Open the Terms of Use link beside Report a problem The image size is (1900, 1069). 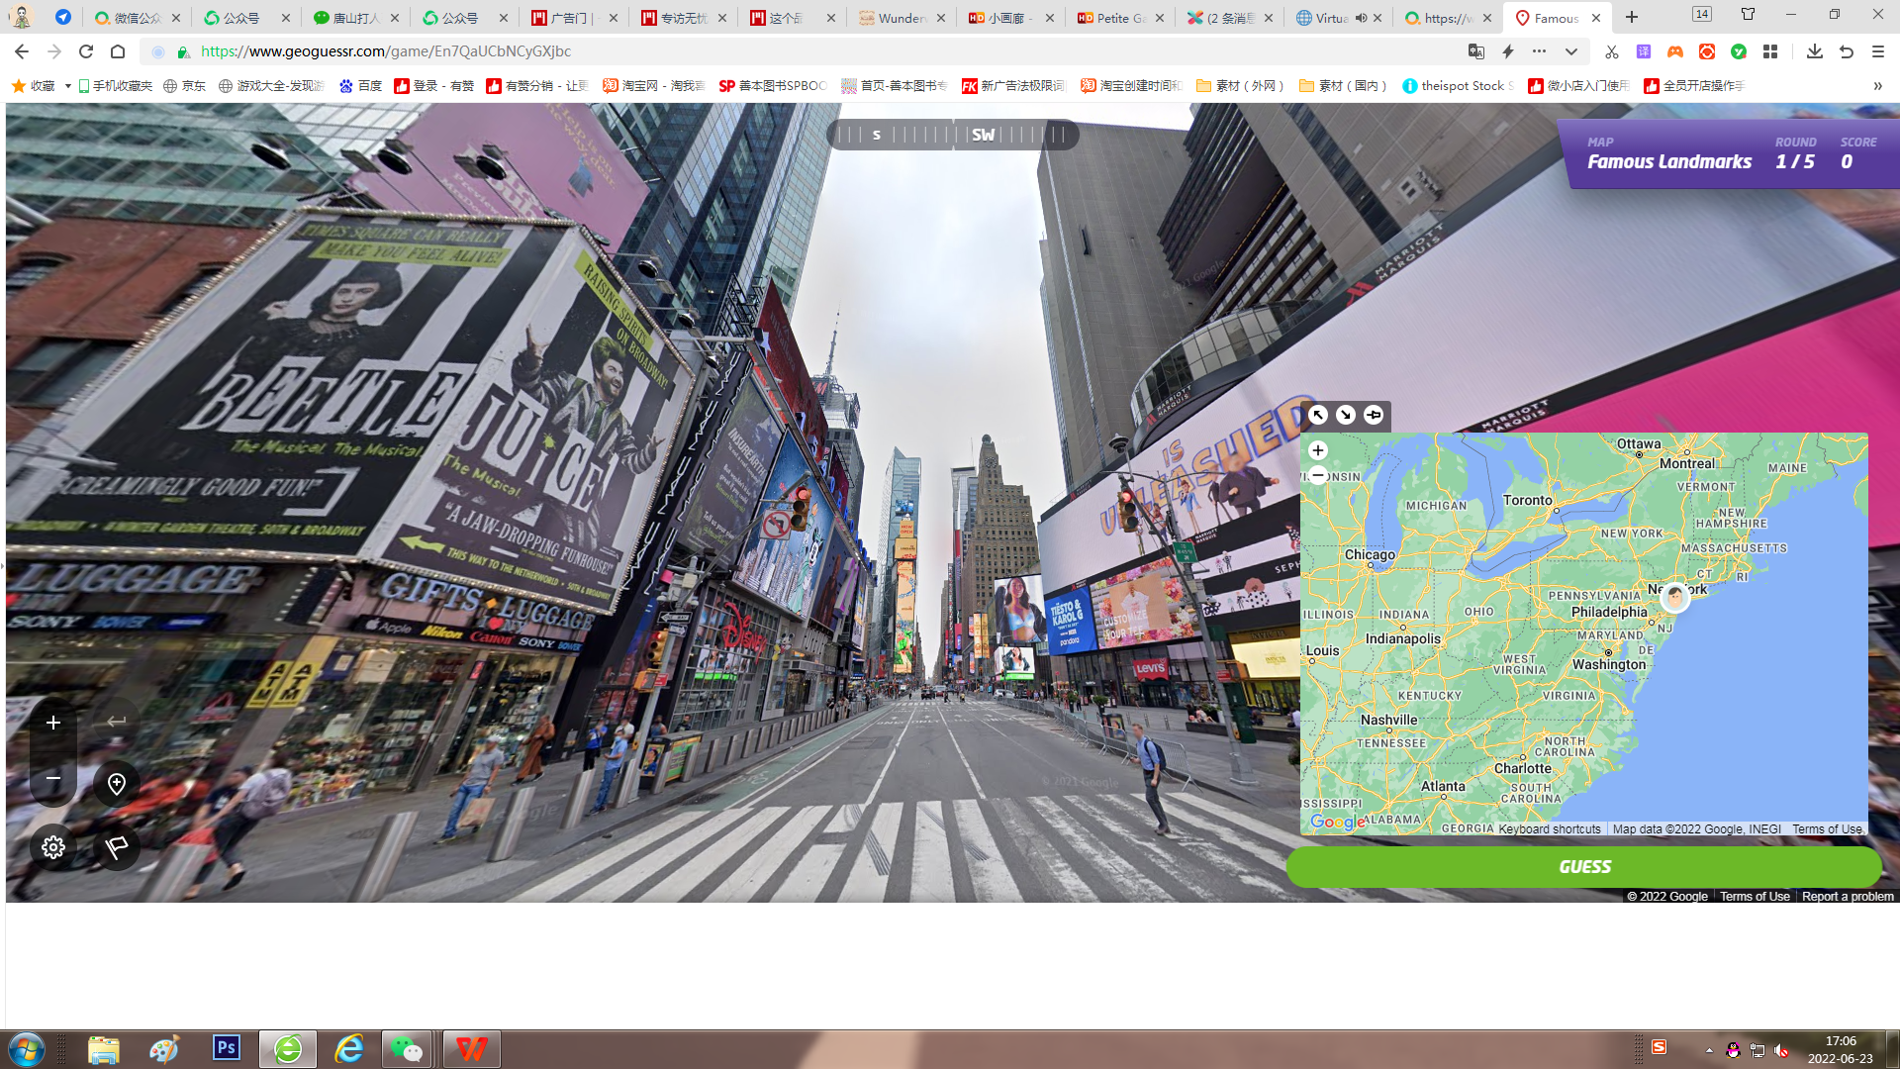1755,897
